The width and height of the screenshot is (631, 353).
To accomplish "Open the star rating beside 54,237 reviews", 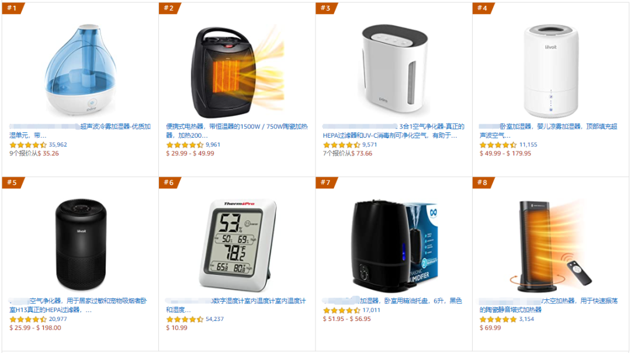I will pos(185,319).
